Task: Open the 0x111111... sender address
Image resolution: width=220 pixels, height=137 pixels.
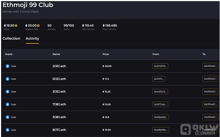Action: [159, 79]
